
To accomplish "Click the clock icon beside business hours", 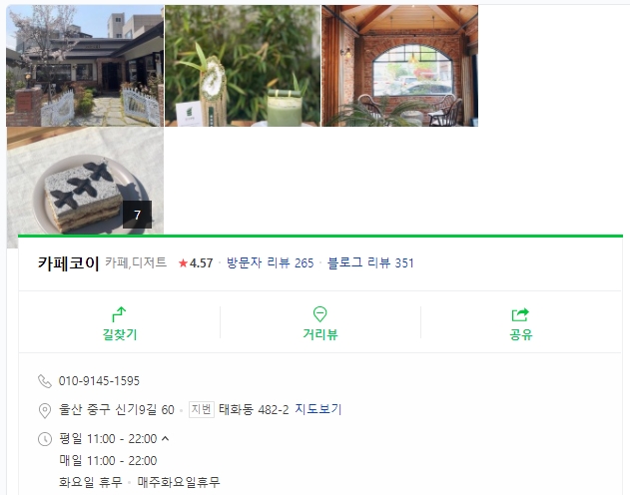I will pos(45,439).
